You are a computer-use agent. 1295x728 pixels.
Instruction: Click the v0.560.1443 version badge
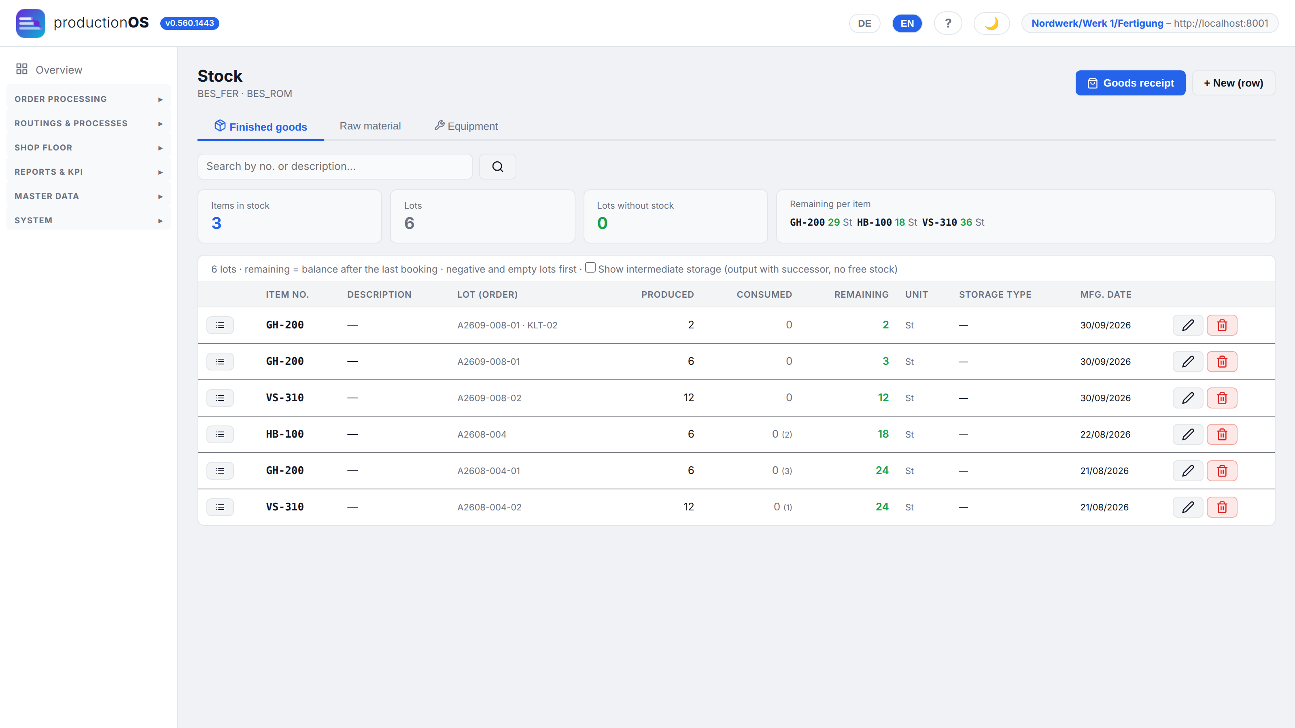pos(189,23)
